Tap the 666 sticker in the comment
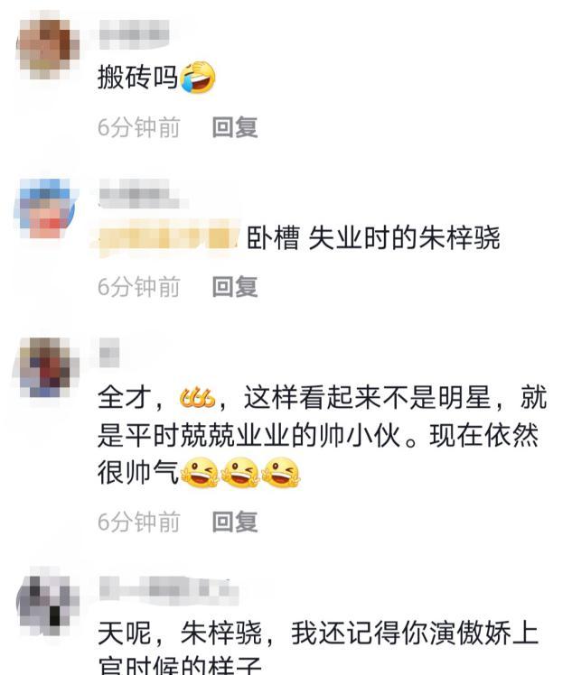 [x=197, y=398]
